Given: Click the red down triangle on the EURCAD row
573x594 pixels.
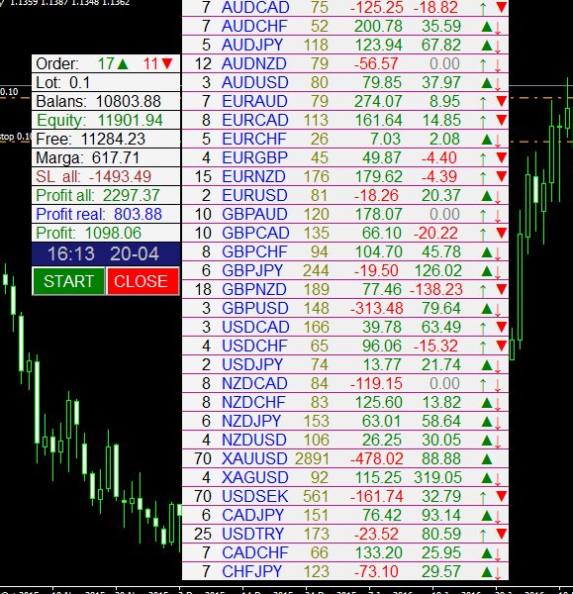Looking at the screenshot, I should click(502, 120).
